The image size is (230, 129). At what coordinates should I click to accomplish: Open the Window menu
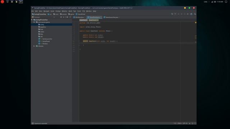[89, 11]
